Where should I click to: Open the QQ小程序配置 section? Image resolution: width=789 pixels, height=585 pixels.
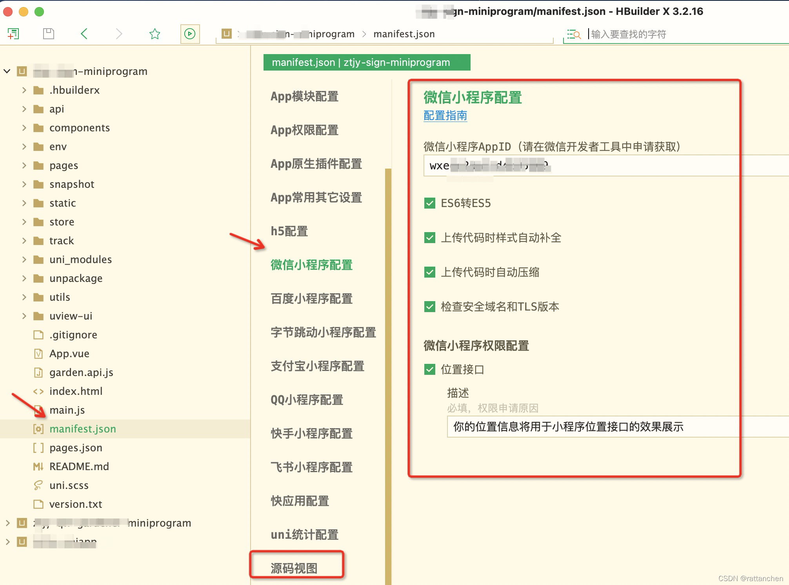[307, 400]
